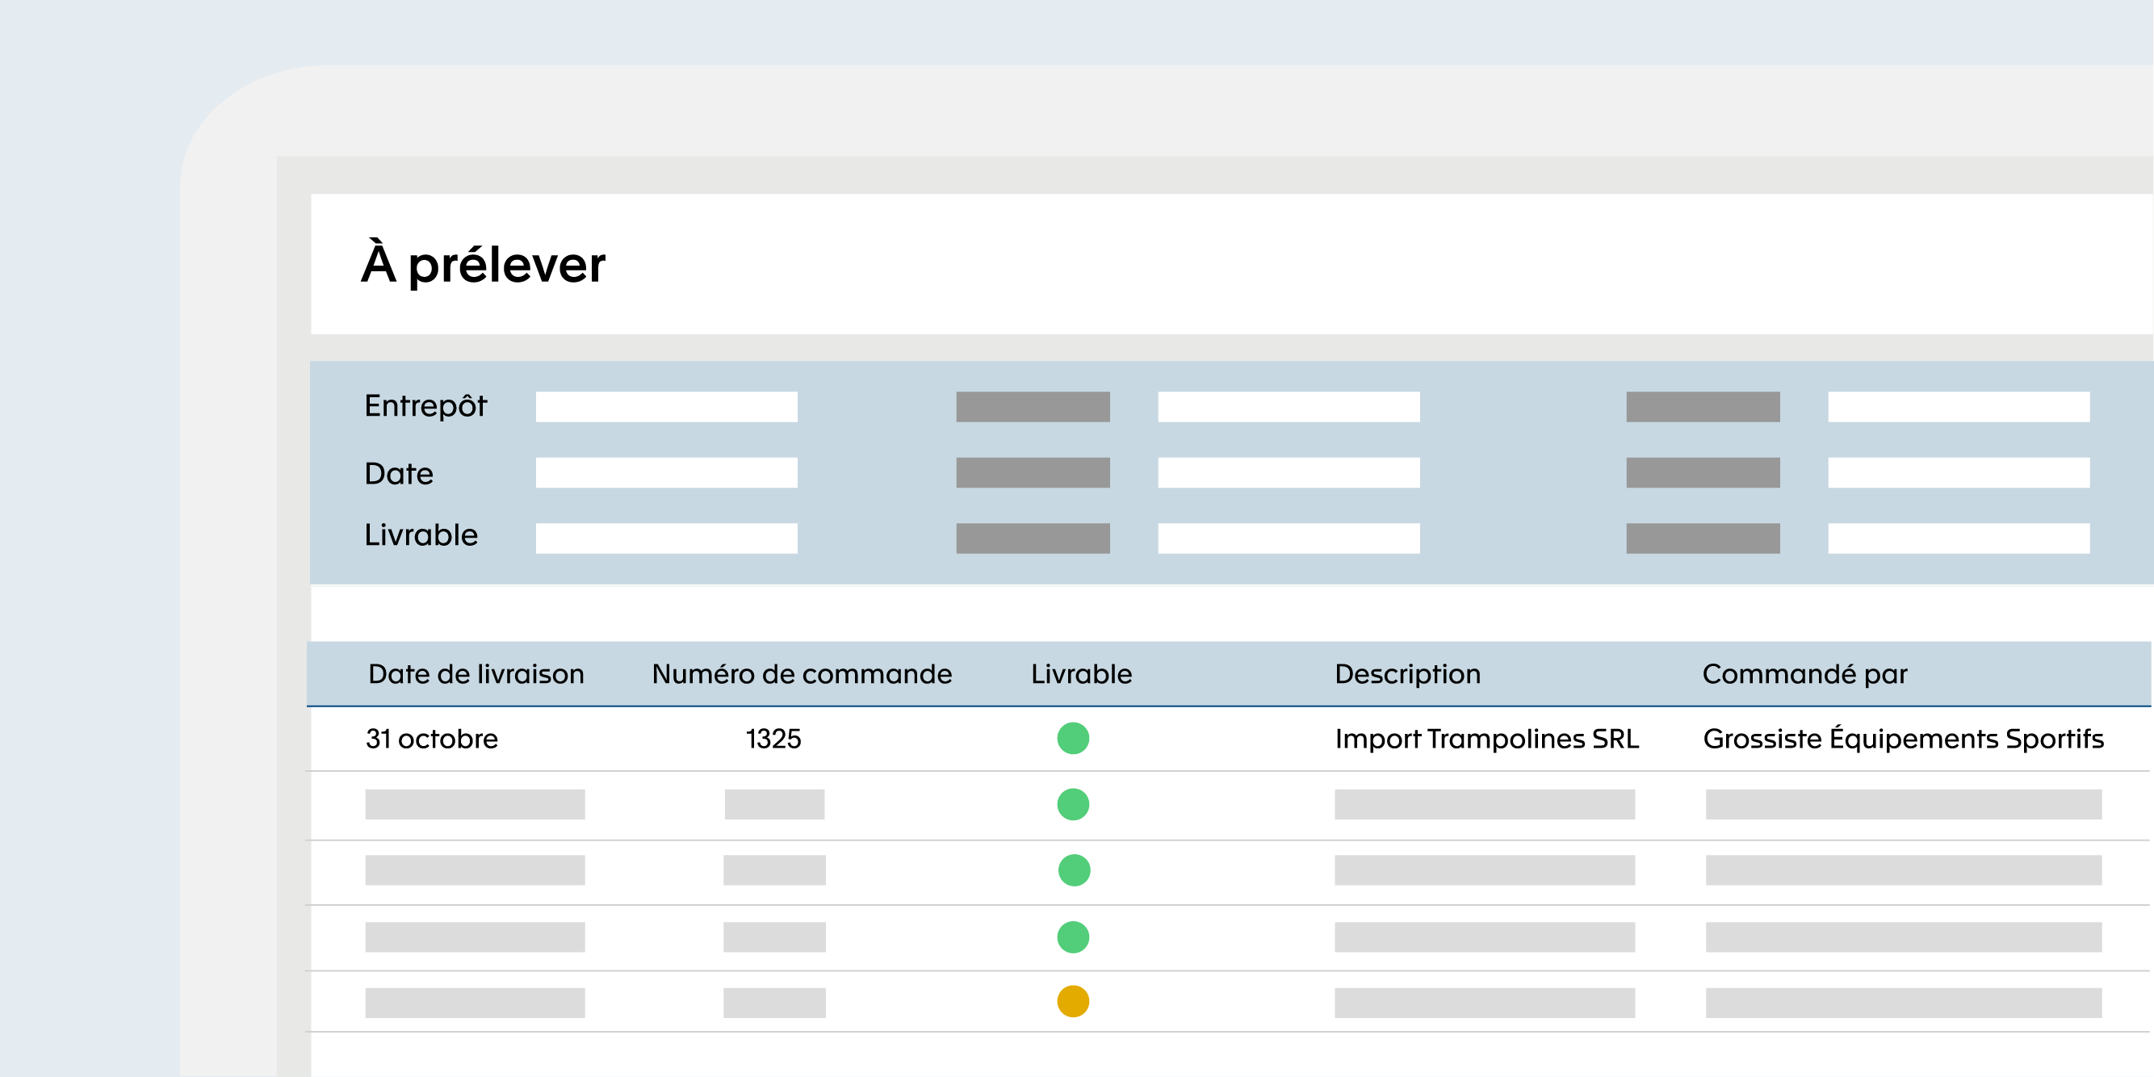Click the orange livrable status dot
The image size is (2154, 1077).
click(x=1073, y=1002)
